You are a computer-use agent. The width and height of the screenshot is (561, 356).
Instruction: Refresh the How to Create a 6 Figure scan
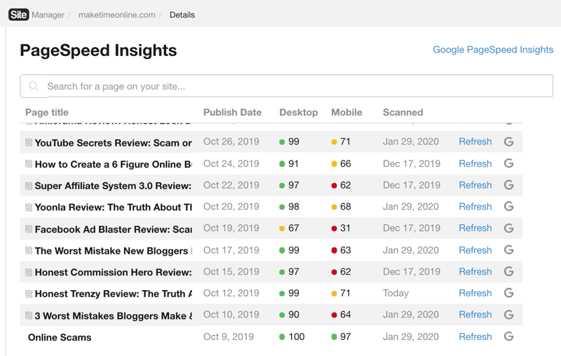pyautogui.click(x=475, y=163)
